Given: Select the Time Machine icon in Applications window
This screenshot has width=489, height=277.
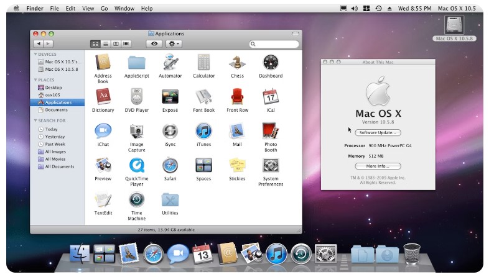Looking at the screenshot, I should pos(137,199).
